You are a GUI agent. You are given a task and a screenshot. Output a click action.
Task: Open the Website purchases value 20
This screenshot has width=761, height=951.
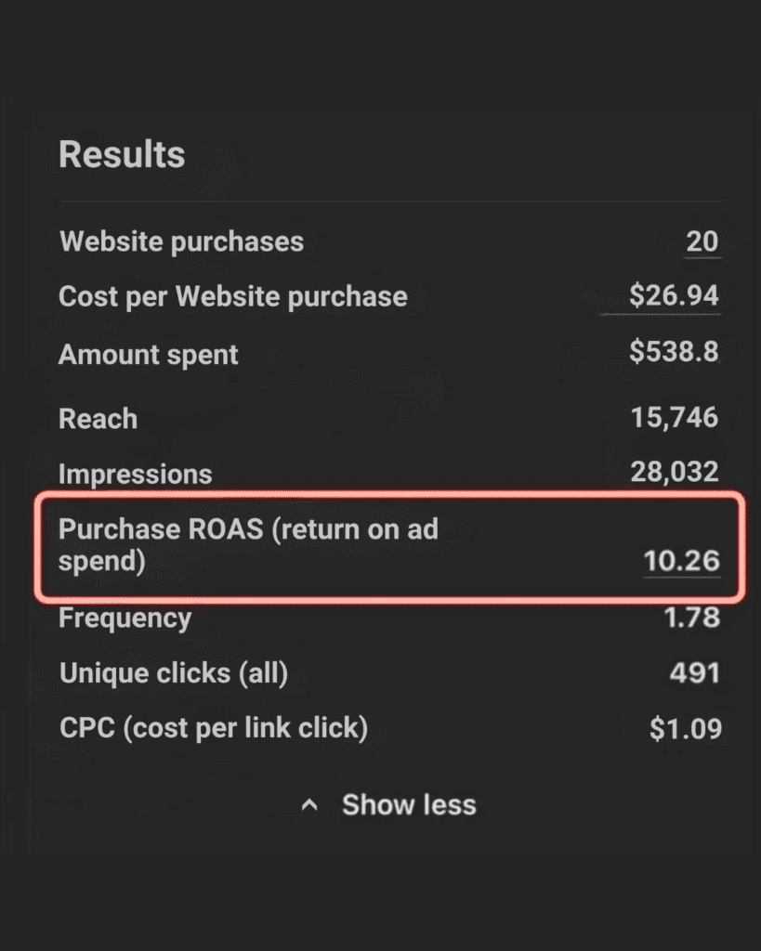(702, 241)
